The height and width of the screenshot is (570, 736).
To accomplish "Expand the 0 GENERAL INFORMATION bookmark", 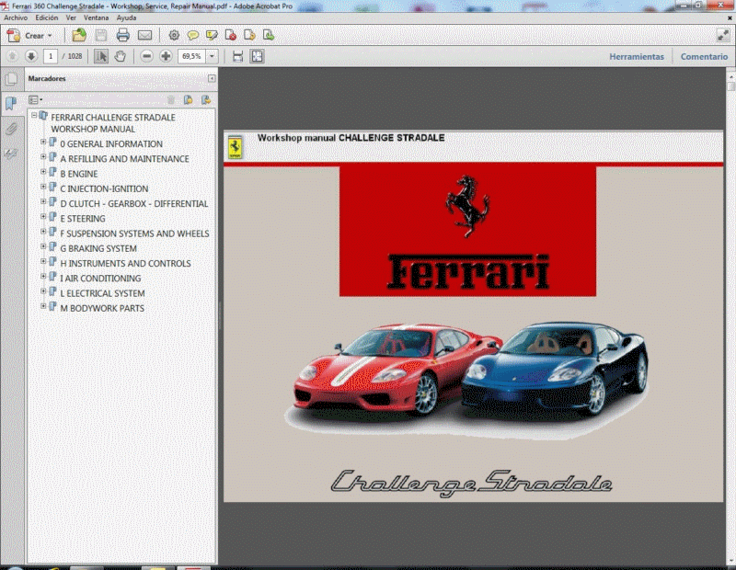I will 43,142.
